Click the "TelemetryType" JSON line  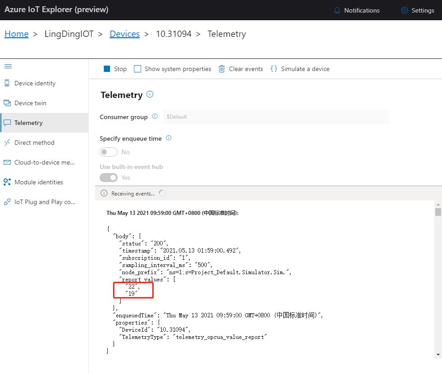click(193, 337)
